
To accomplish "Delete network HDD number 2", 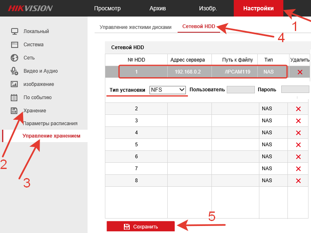I will [298, 109].
